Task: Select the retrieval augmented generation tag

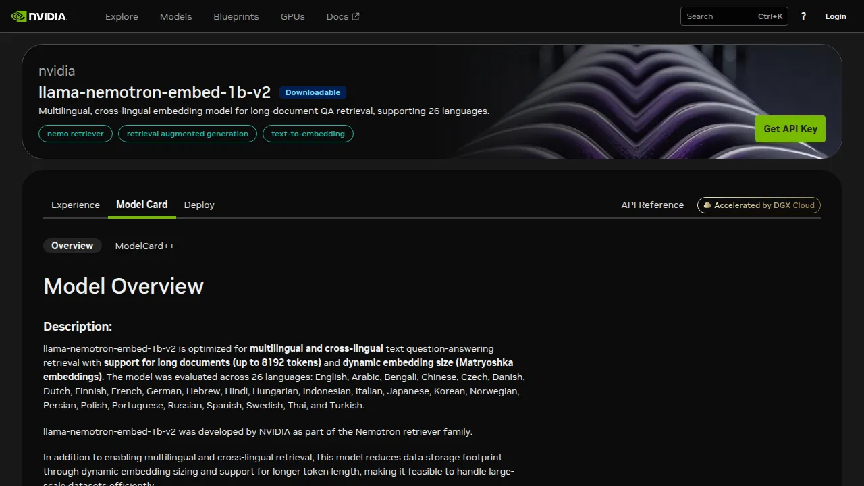Action: point(188,134)
